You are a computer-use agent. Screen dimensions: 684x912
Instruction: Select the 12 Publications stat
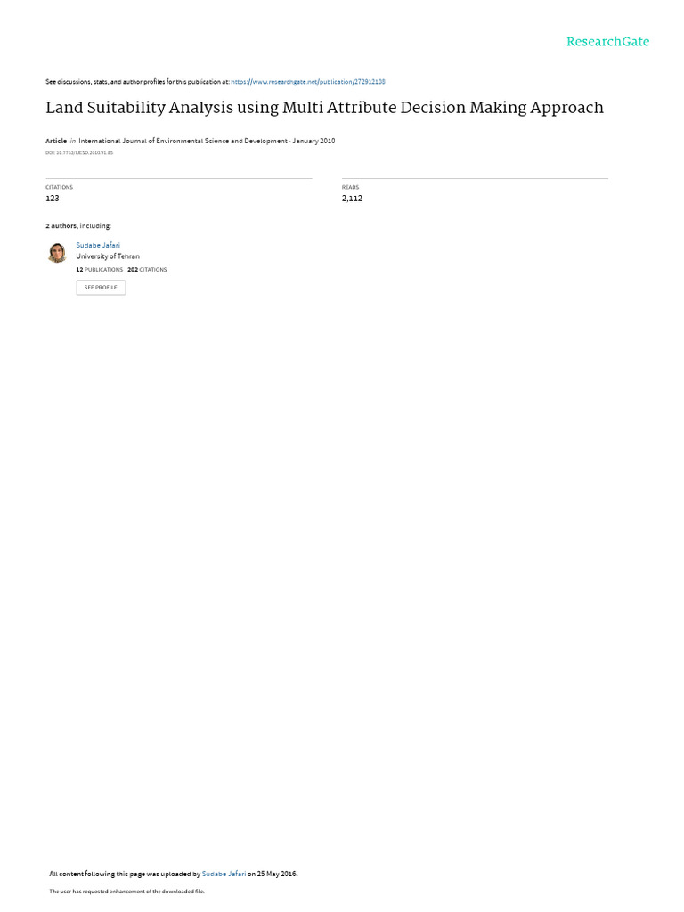(x=100, y=270)
